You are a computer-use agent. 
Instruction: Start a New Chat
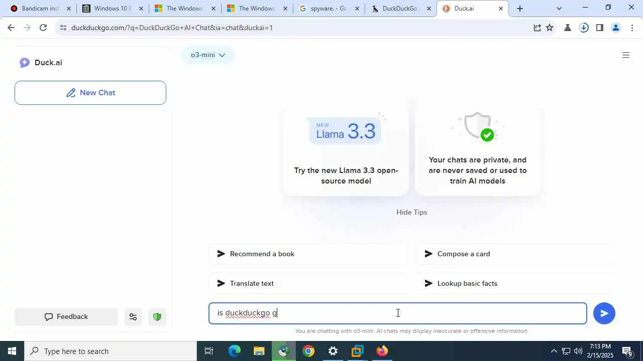tap(90, 93)
